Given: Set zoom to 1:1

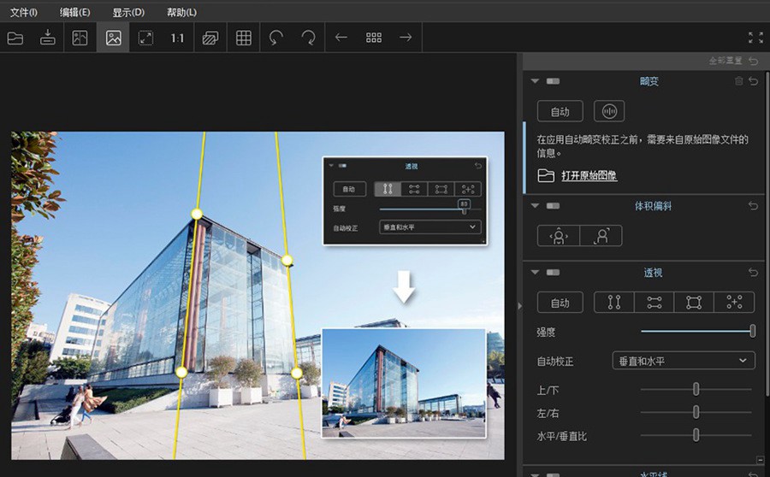Looking at the screenshot, I should [177, 38].
